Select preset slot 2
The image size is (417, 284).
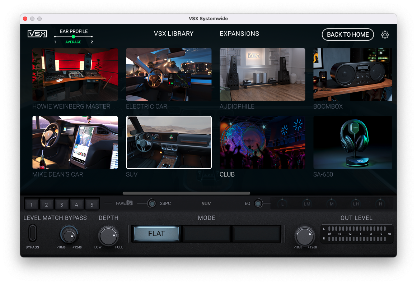coord(46,205)
